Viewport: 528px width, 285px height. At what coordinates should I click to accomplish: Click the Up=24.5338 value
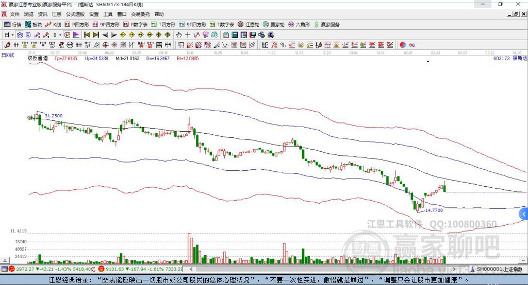(96, 58)
